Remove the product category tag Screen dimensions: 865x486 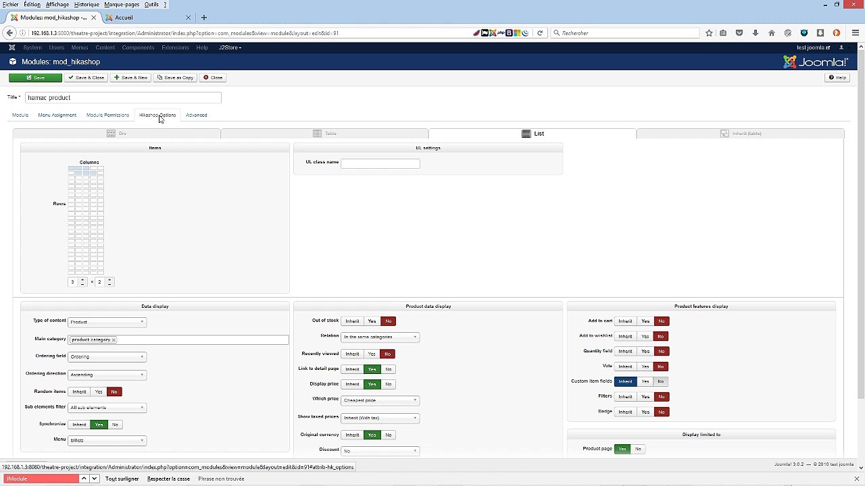pyautogui.click(x=114, y=340)
